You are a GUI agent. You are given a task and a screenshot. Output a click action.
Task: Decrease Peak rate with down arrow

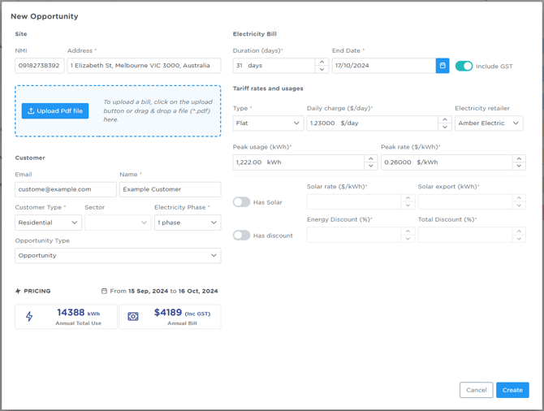[519, 167]
